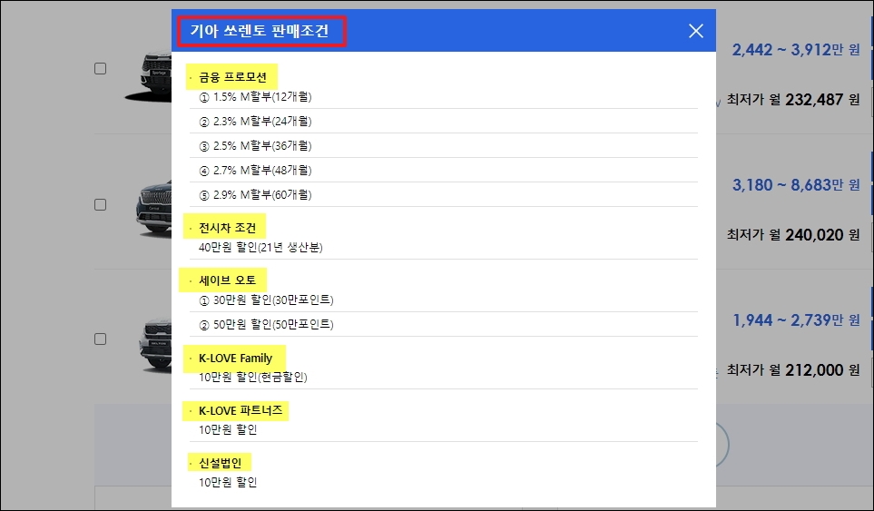The image size is (874, 511).
Task: Select the 세이브 오토 heading
Action: (228, 280)
